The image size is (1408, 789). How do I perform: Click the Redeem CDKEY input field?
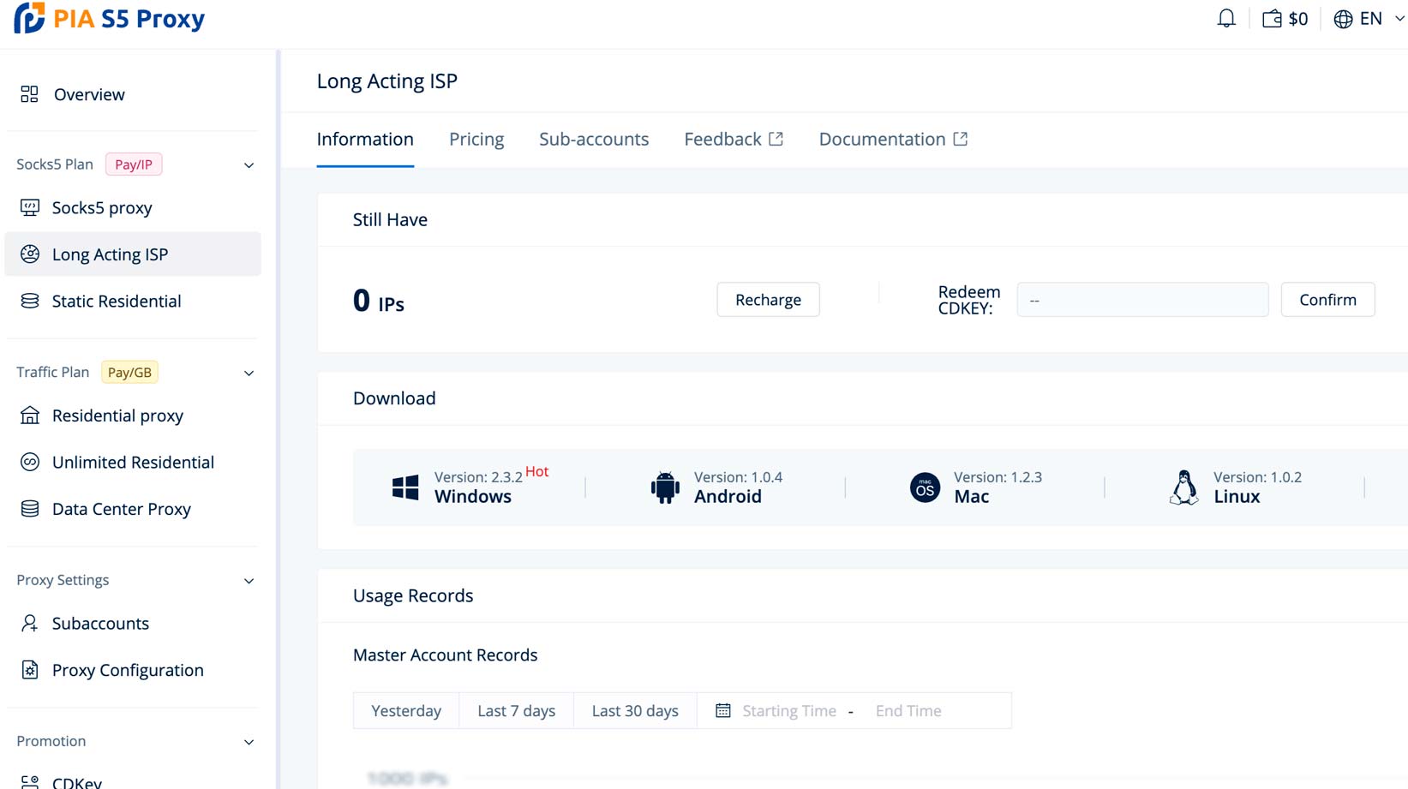click(1141, 300)
